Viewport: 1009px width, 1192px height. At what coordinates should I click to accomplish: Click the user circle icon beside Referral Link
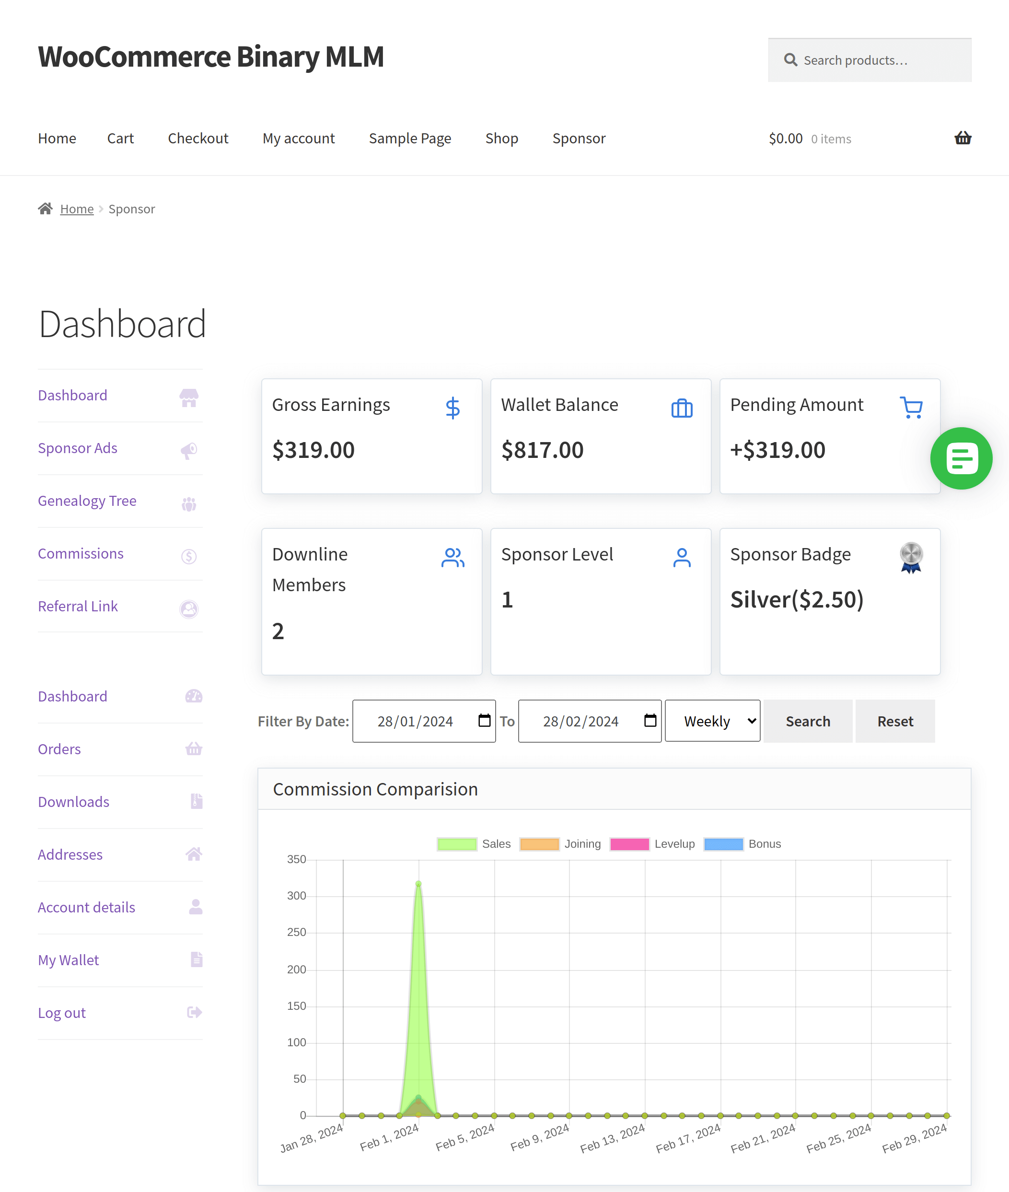(x=189, y=609)
